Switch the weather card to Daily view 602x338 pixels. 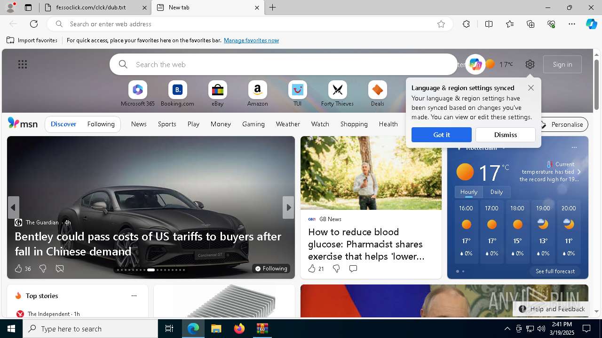pos(497,192)
